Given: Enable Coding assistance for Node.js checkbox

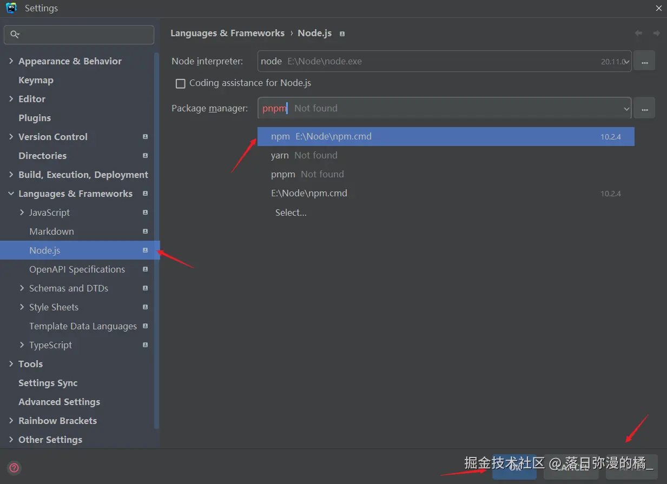Looking at the screenshot, I should (x=181, y=84).
